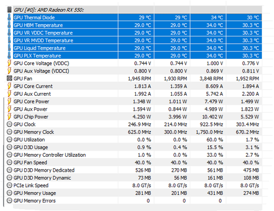This screenshot has height=211, width=274.
Task: Select the GPU HBM Temperature label
Action: point(38,25)
